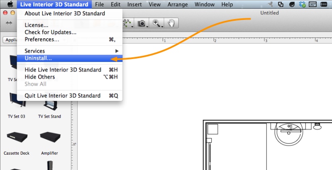Click the black leaf menu bar icon
Image resolution: width=332 pixels, height=170 pixels.
click(x=292, y=4)
